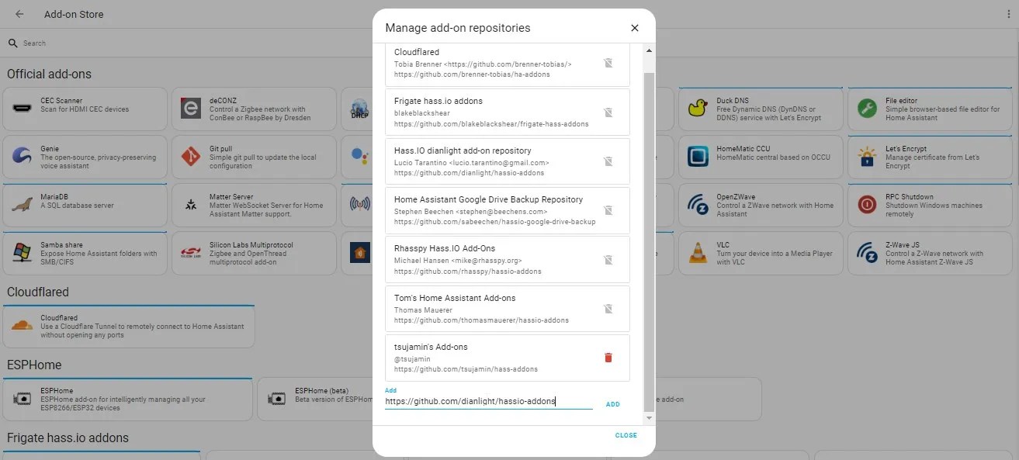Click CLOSE to dismiss the dialog

click(626, 435)
